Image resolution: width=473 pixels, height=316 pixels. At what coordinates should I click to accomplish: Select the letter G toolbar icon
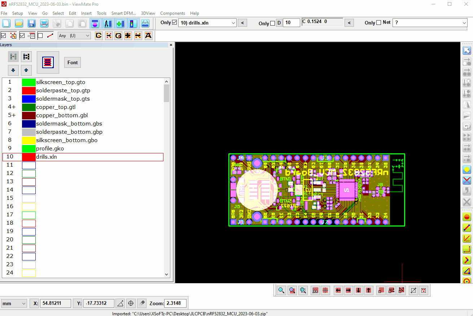point(118,35)
